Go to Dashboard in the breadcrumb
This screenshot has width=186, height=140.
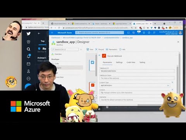click(x=56, y=38)
